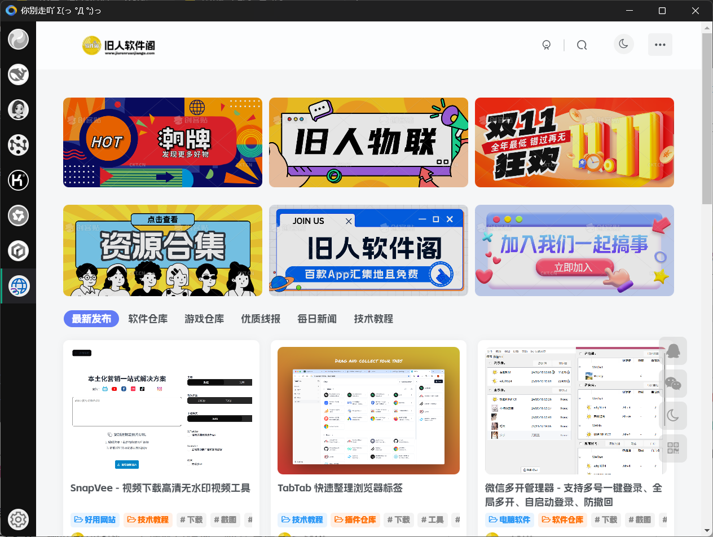This screenshot has height=537, width=713.
Task: Click the 旧人软件阁 site logo
Action: [118, 45]
